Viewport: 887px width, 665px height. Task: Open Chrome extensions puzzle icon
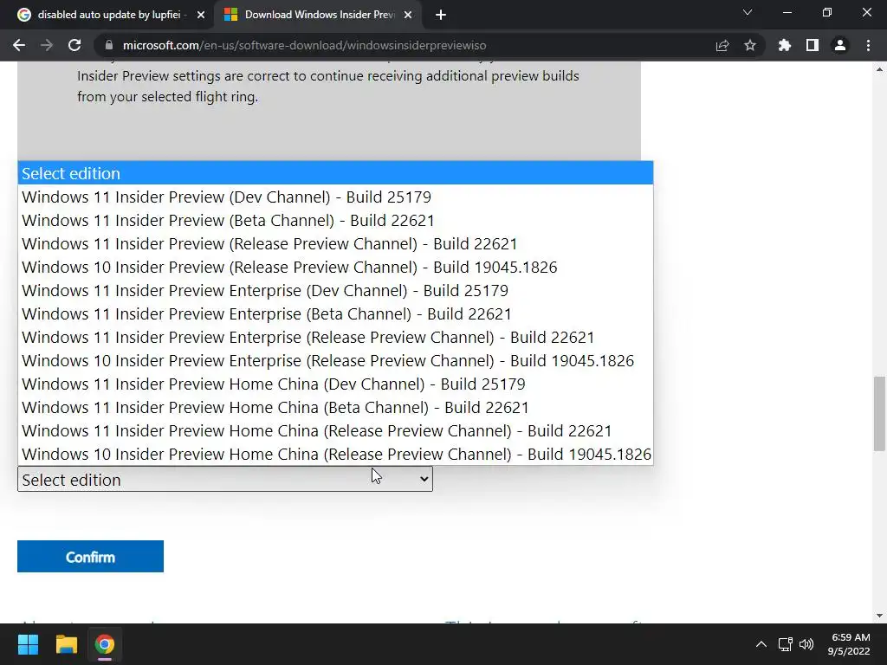click(x=784, y=45)
